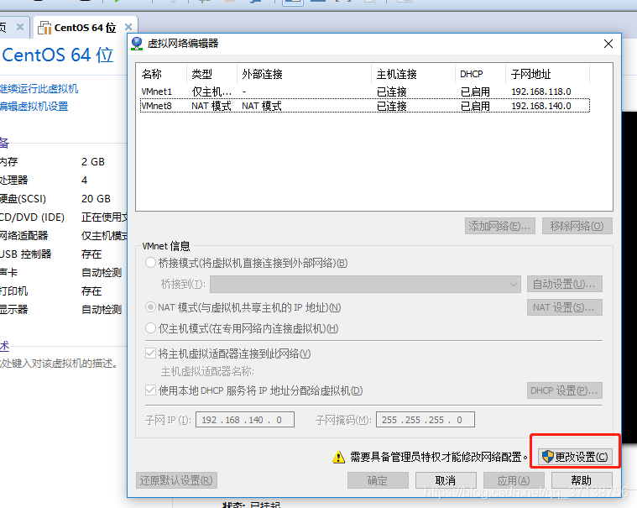Click 添加网络(E)... button
The height and width of the screenshot is (508, 637).
point(499,226)
